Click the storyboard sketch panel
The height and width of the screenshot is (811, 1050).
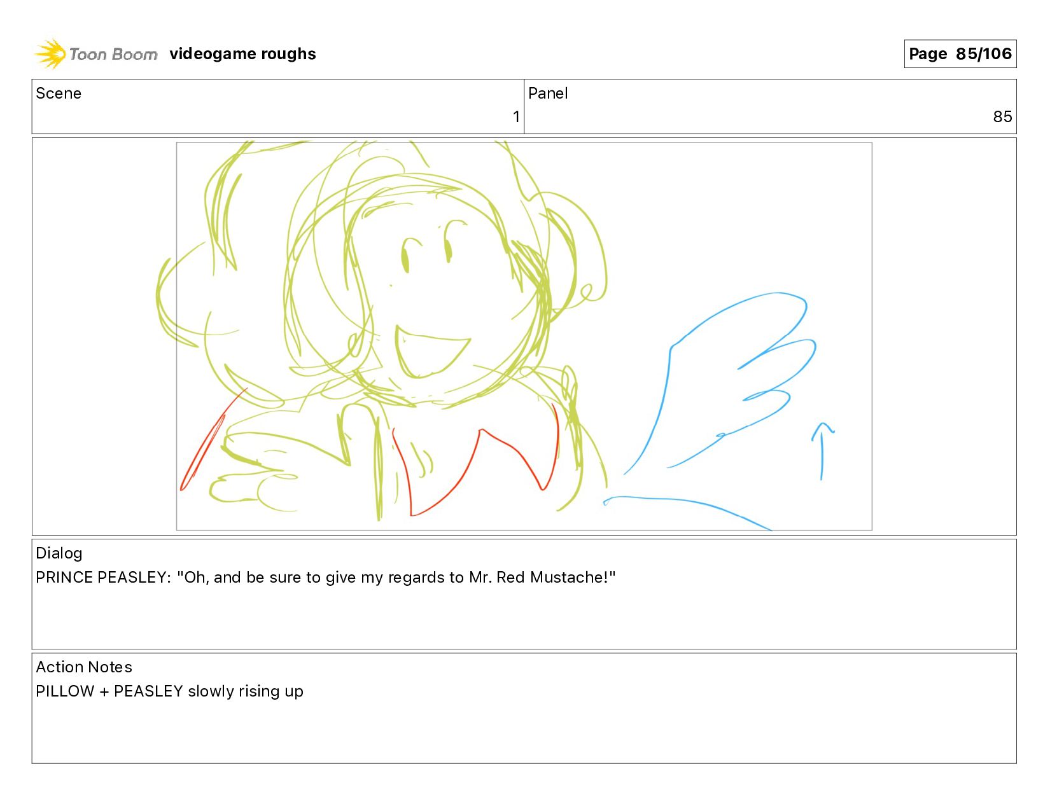point(524,336)
